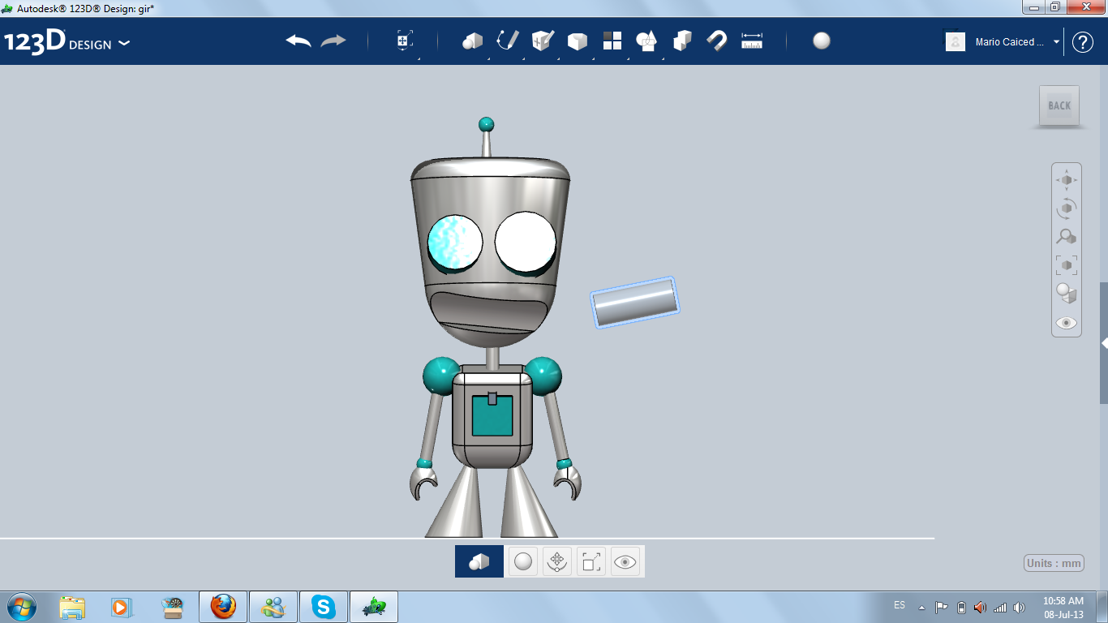Click the user avatar picture

pos(956,41)
